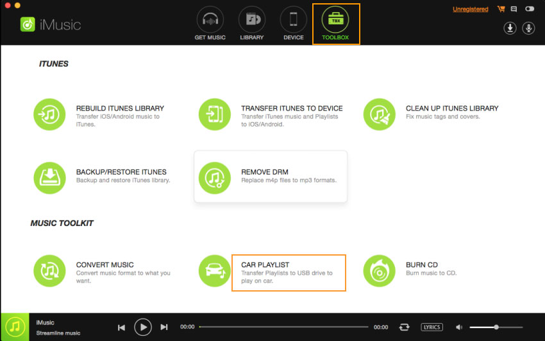
Task: Click the Unregistered link
Action: [470, 9]
